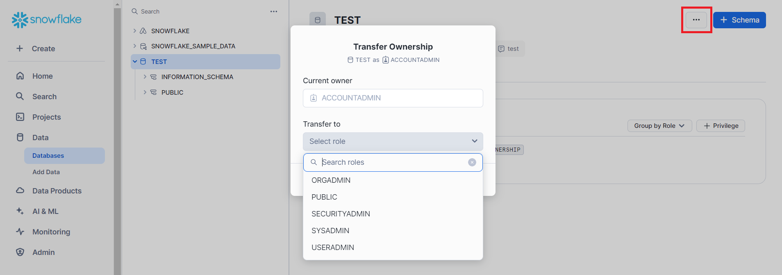The image size is (782, 275).
Task: Click the Search roles input
Action: (393, 162)
